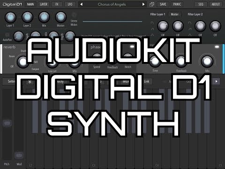Select high-pass shape for Filter Layer 2
This screenshot has width=225, height=169.
pos(190,29)
